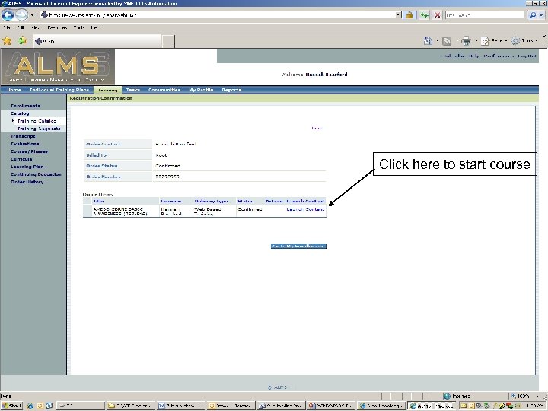This screenshot has width=548, height=411.
Task: Open the search provider dropdown arrow
Action: [542, 15]
